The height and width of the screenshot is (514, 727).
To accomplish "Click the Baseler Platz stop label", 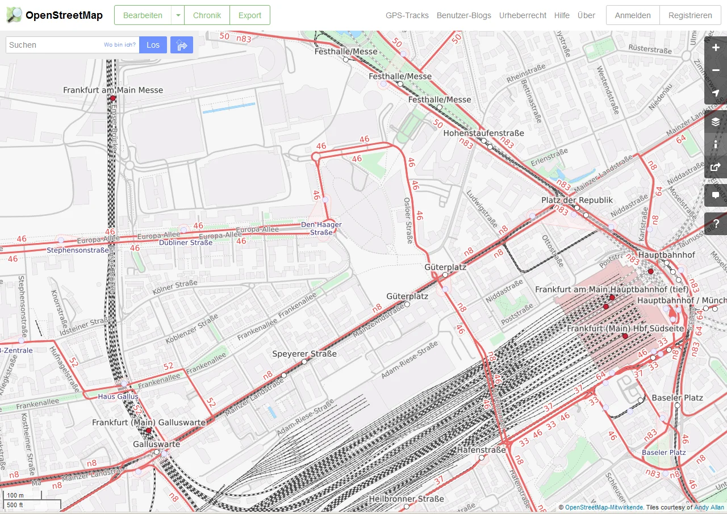I will point(677,398).
